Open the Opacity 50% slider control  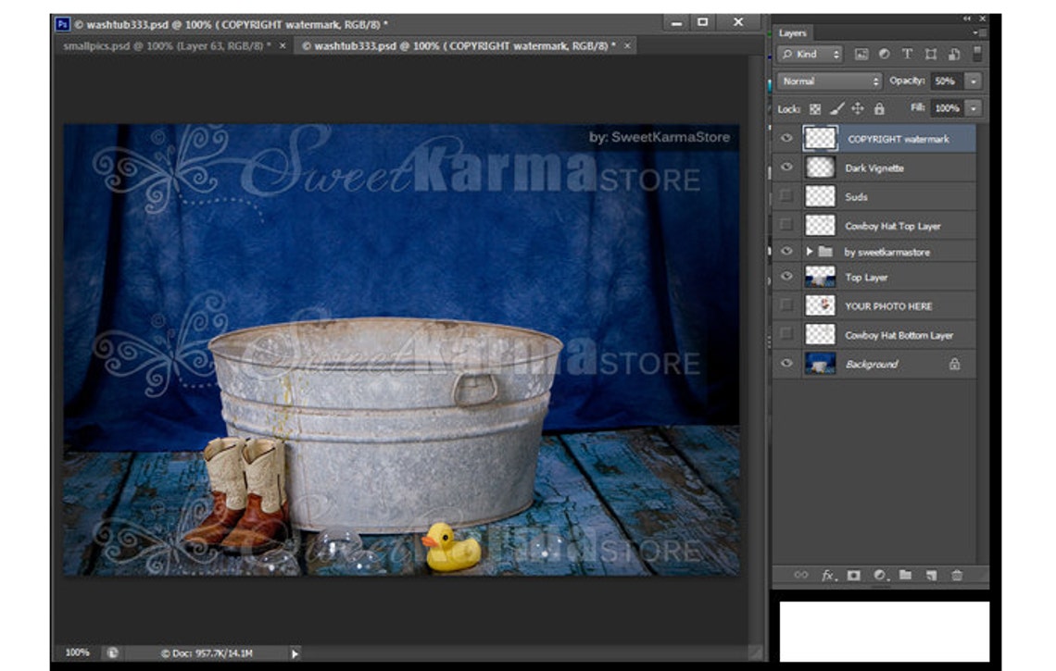(972, 81)
